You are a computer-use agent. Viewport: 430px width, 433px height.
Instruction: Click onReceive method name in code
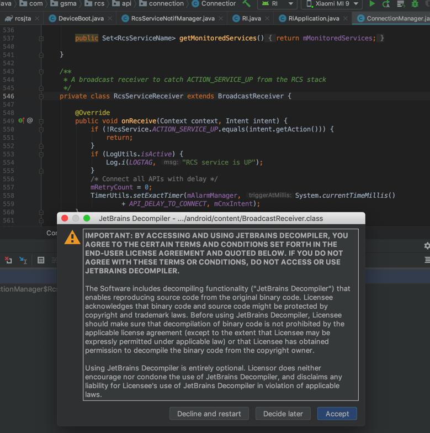139,121
